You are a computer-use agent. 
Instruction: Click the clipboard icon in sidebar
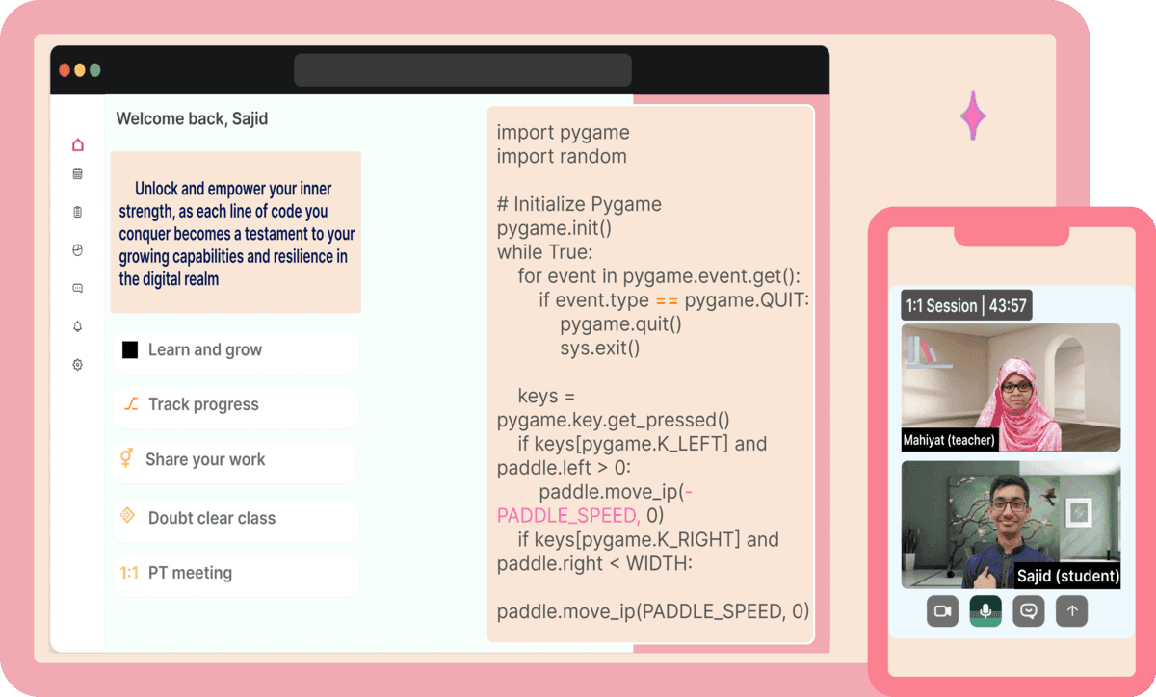pos(78,212)
